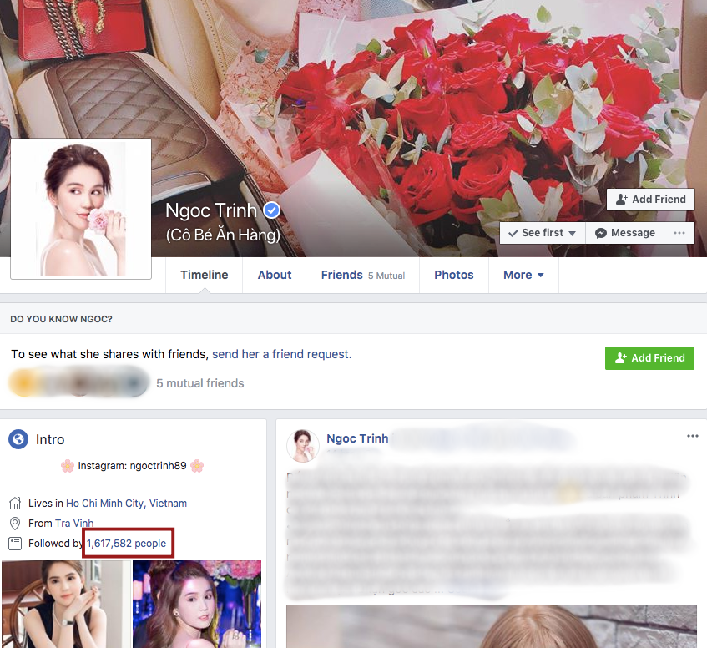Image resolution: width=707 pixels, height=648 pixels.
Task: Open the three-dots menu on the cover photo
Action: tap(679, 233)
